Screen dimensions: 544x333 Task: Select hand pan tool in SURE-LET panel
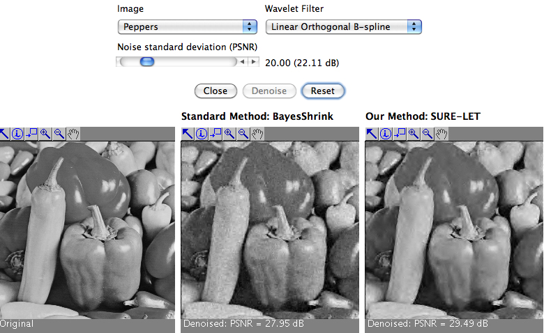[441, 134]
